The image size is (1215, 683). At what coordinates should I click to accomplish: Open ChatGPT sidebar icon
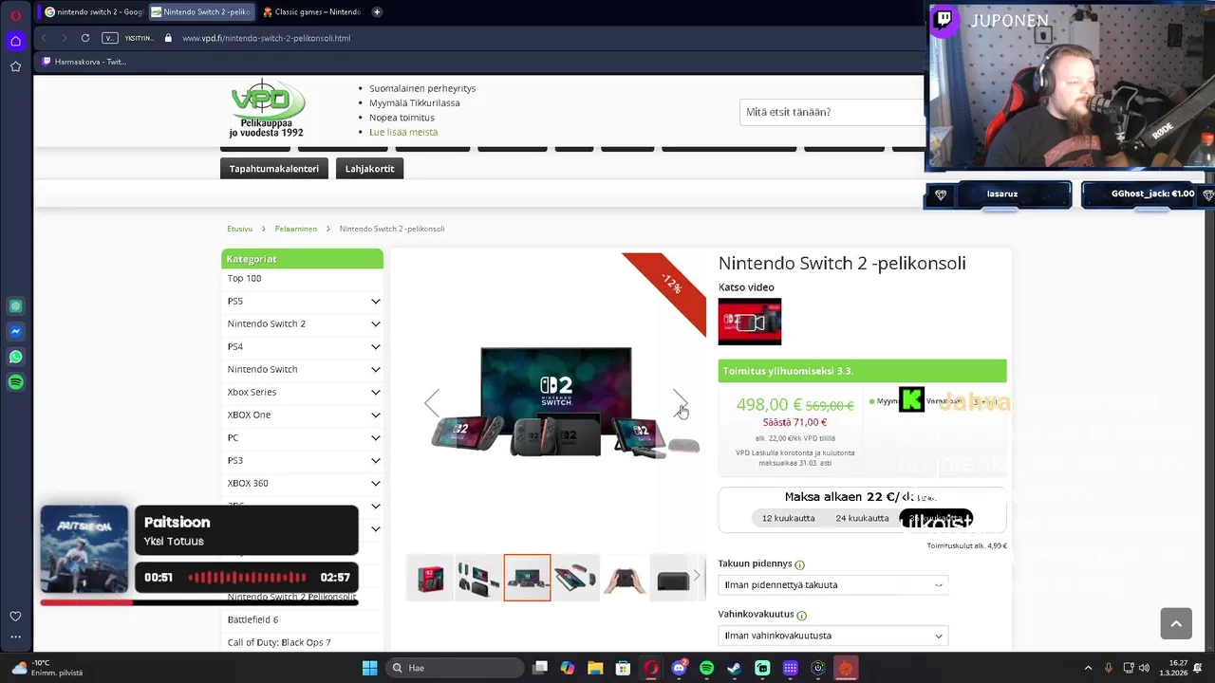15,306
